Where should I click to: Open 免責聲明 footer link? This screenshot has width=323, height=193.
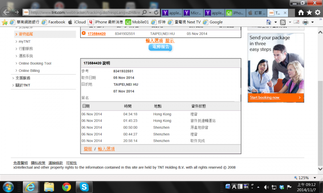click(20, 163)
